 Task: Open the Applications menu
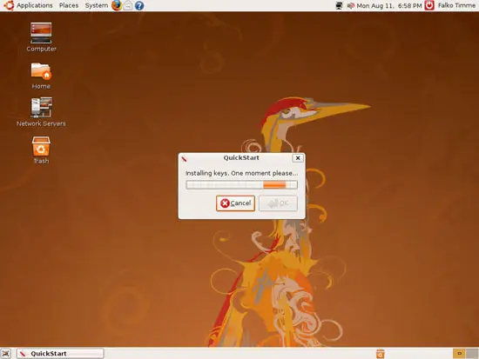tap(34, 5)
